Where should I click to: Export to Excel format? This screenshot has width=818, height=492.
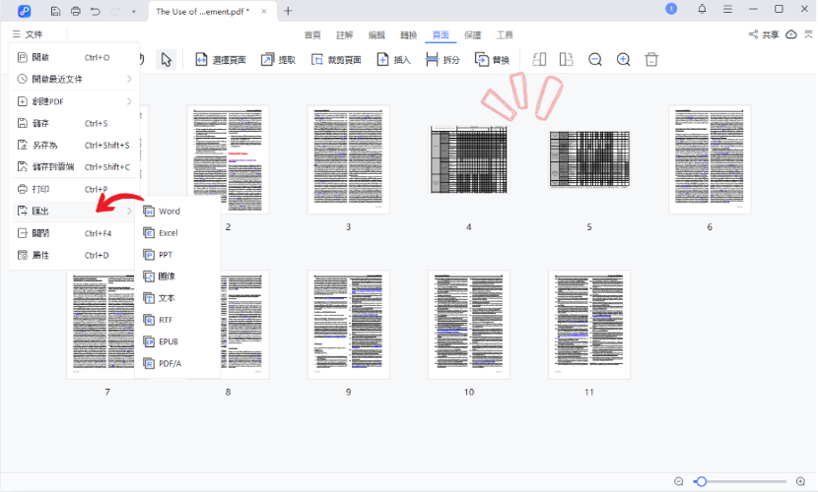[x=177, y=233]
